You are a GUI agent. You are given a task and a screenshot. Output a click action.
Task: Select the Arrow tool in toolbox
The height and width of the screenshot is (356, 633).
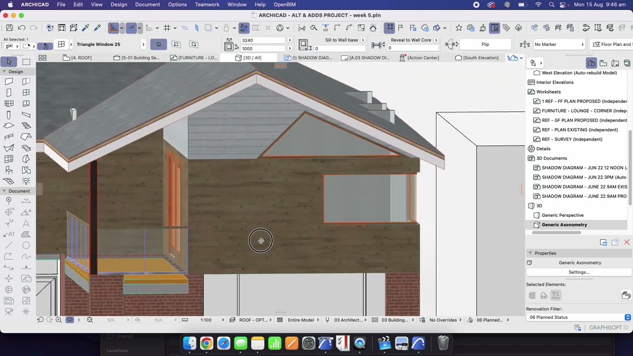click(x=9, y=62)
